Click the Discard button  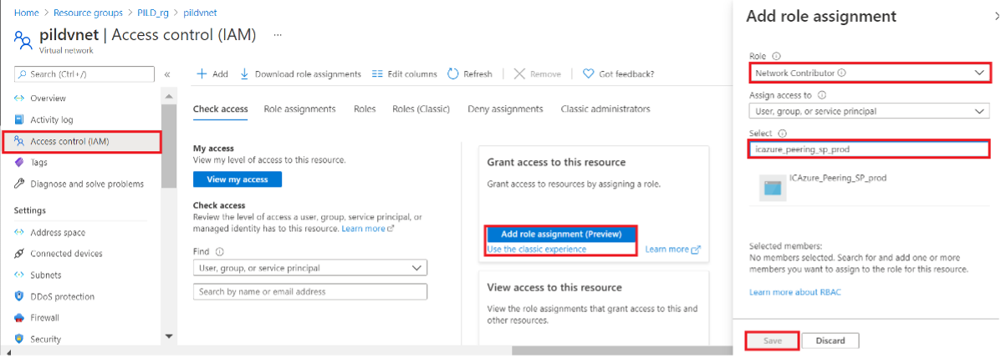pos(830,340)
